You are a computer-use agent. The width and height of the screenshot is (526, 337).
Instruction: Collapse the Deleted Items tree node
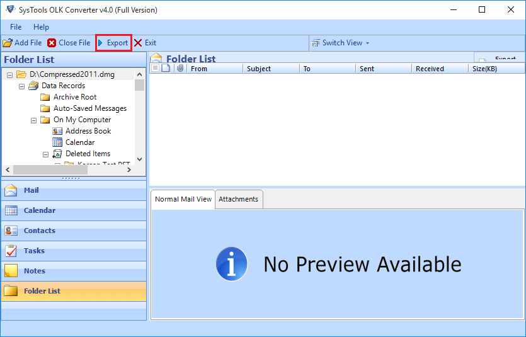coord(46,154)
